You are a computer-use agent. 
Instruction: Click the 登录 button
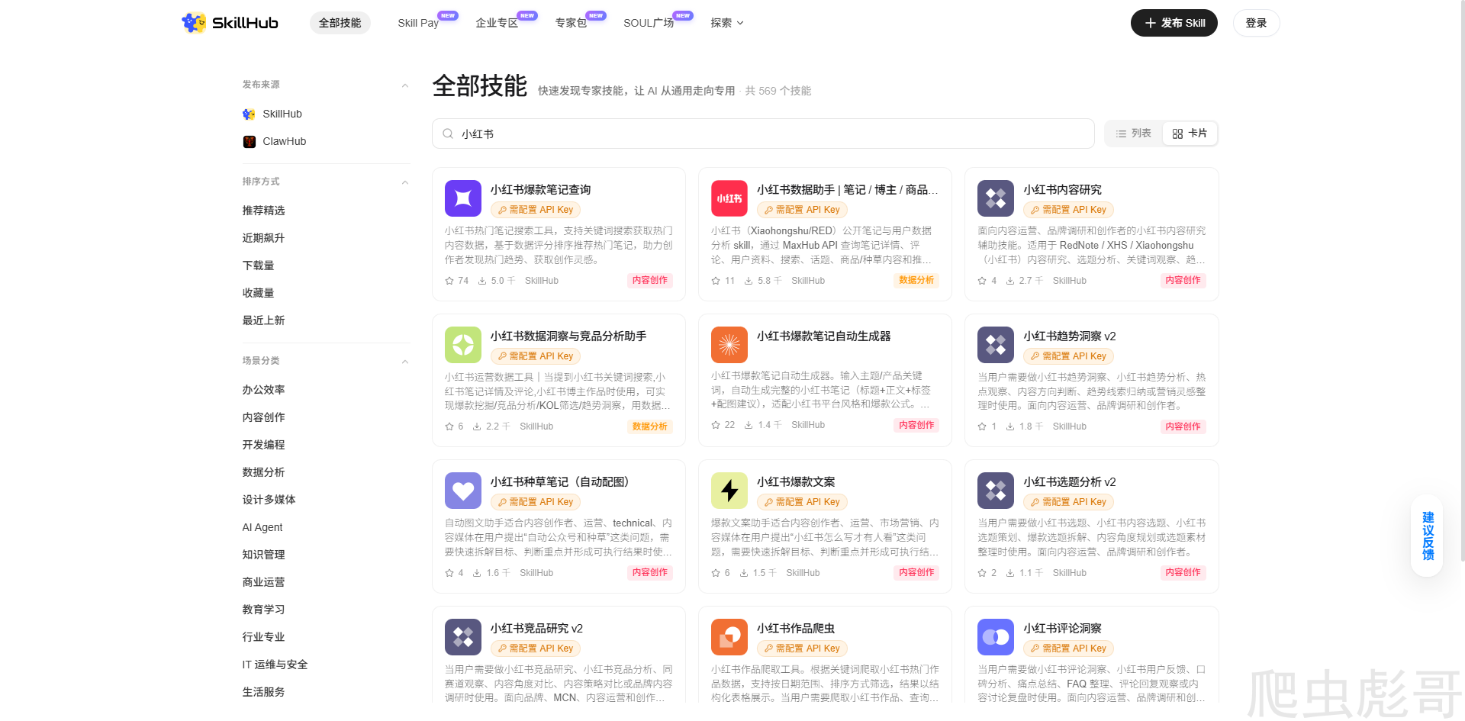click(x=1257, y=23)
